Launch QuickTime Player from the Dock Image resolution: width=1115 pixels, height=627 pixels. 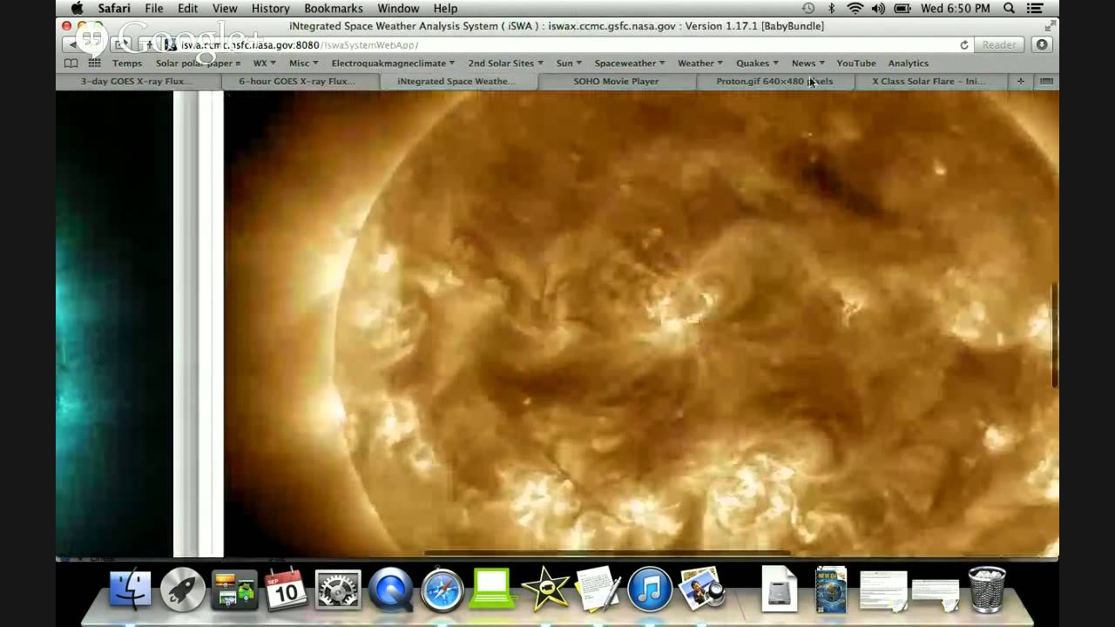390,590
